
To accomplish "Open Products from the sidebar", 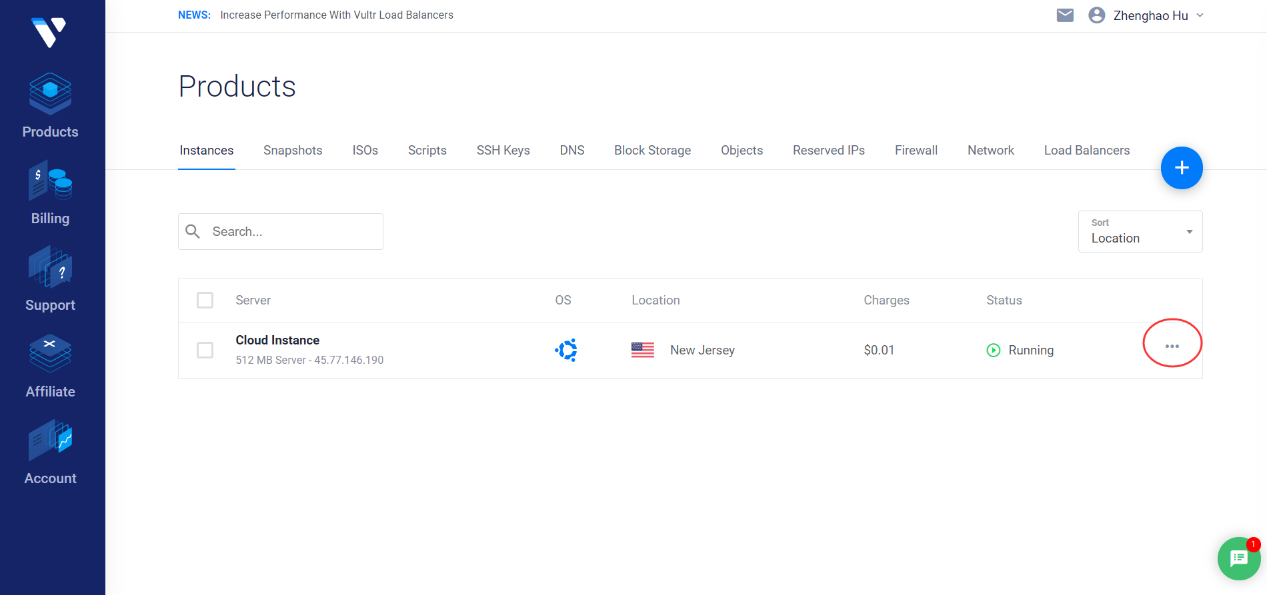I will coord(50,107).
